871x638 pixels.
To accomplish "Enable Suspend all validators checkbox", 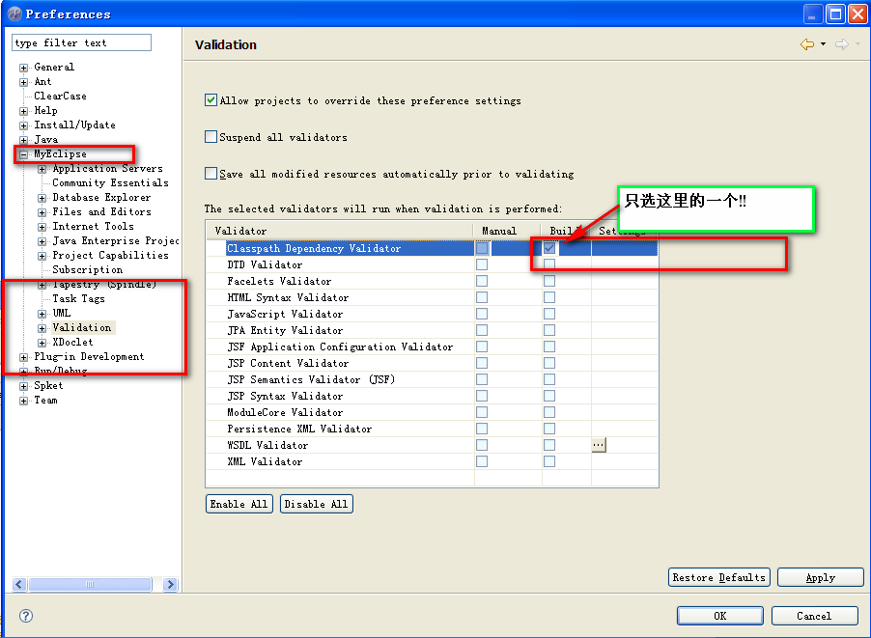I will (211, 137).
